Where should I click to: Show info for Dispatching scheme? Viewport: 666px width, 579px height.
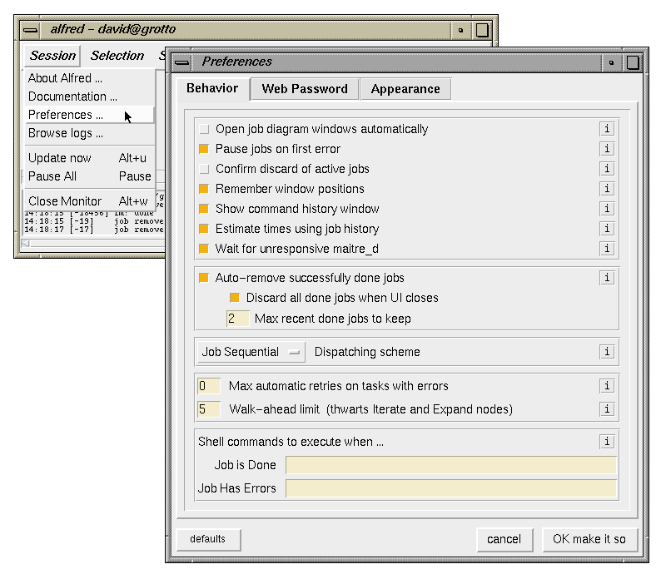[607, 351]
